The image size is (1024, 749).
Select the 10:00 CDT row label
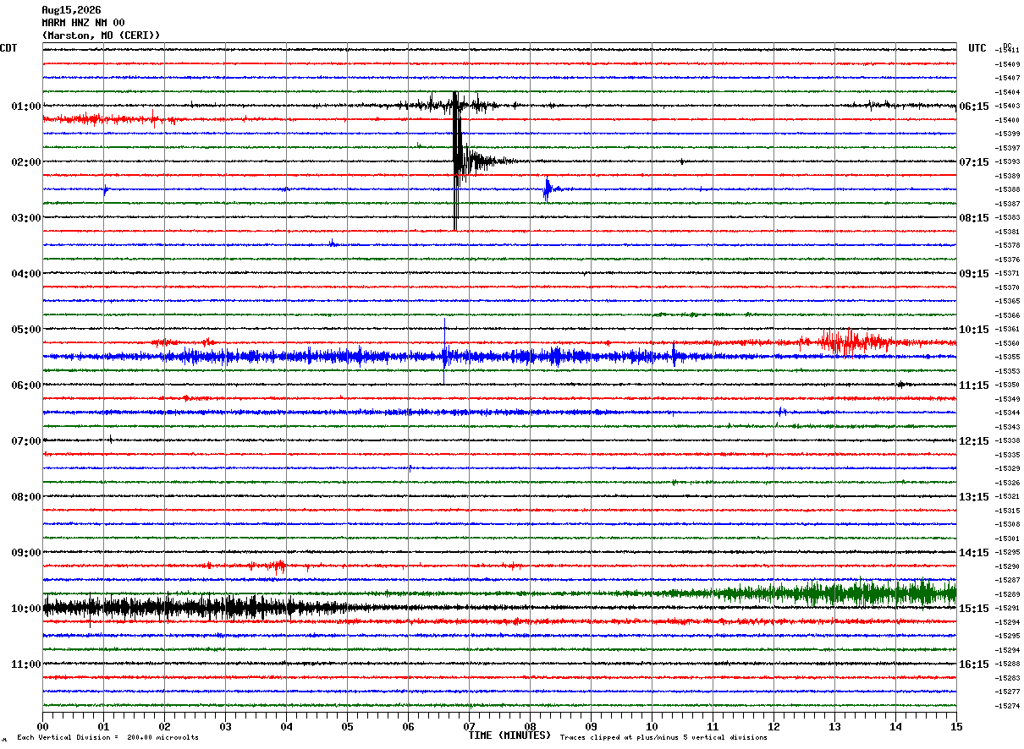[x=26, y=609]
